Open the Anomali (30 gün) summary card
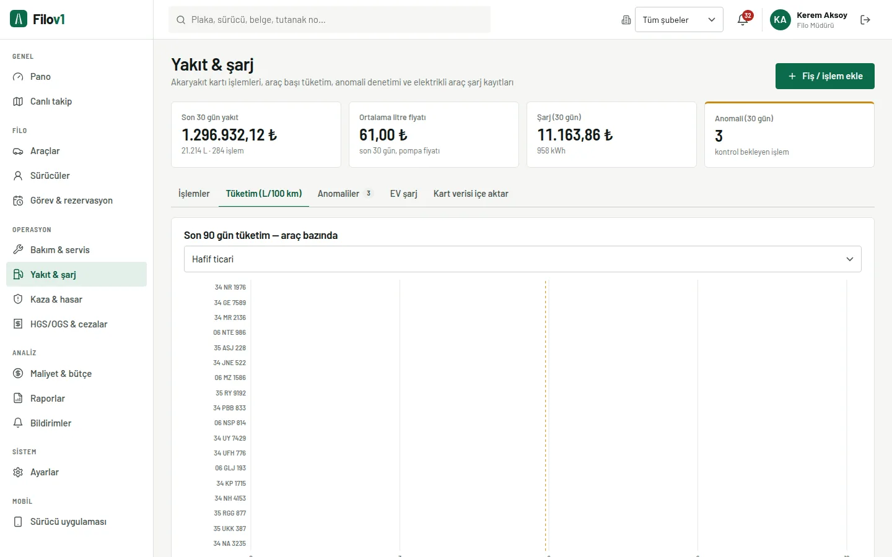892x557 pixels. [789, 135]
